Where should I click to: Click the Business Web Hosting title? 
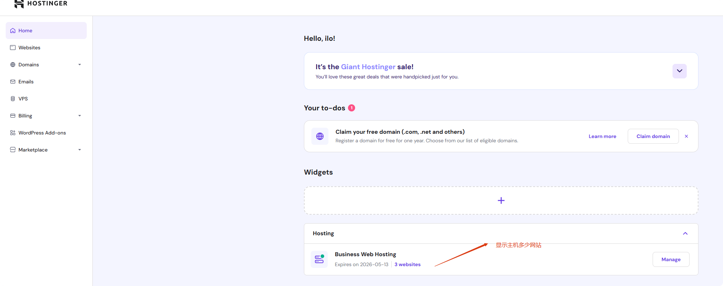click(x=365, y=254)
